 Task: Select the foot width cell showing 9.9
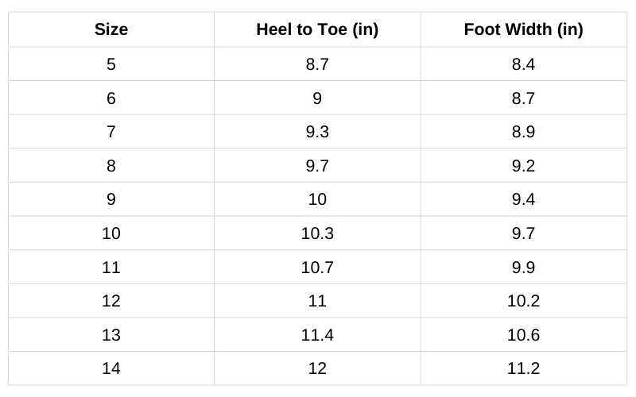pyautogui.click(x=523, y=268)
